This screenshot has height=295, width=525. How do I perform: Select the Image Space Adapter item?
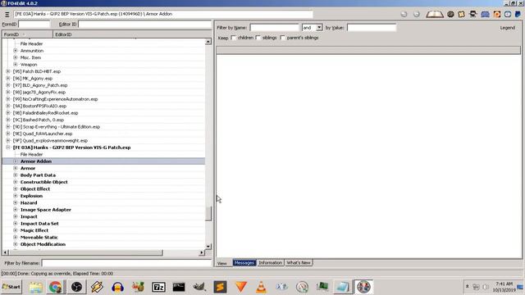(46, 210)
